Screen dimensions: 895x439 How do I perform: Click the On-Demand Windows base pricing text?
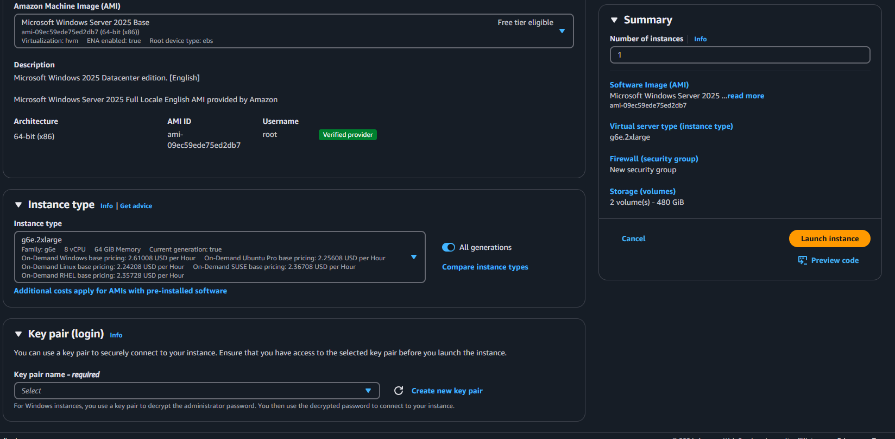pyautogui.click(x=109, y=258)
